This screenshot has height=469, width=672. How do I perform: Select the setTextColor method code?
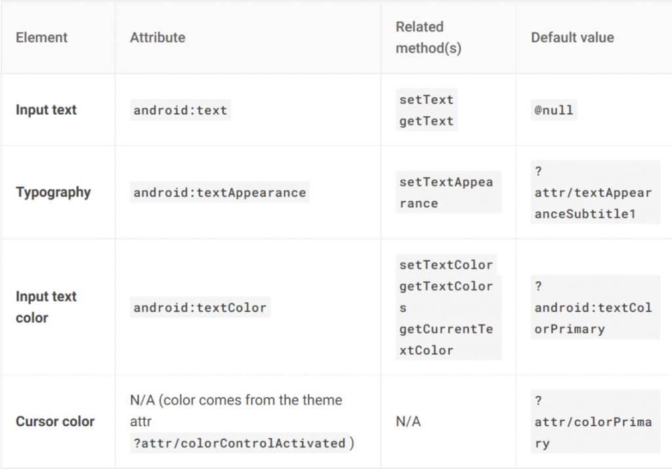pos(446,265)
